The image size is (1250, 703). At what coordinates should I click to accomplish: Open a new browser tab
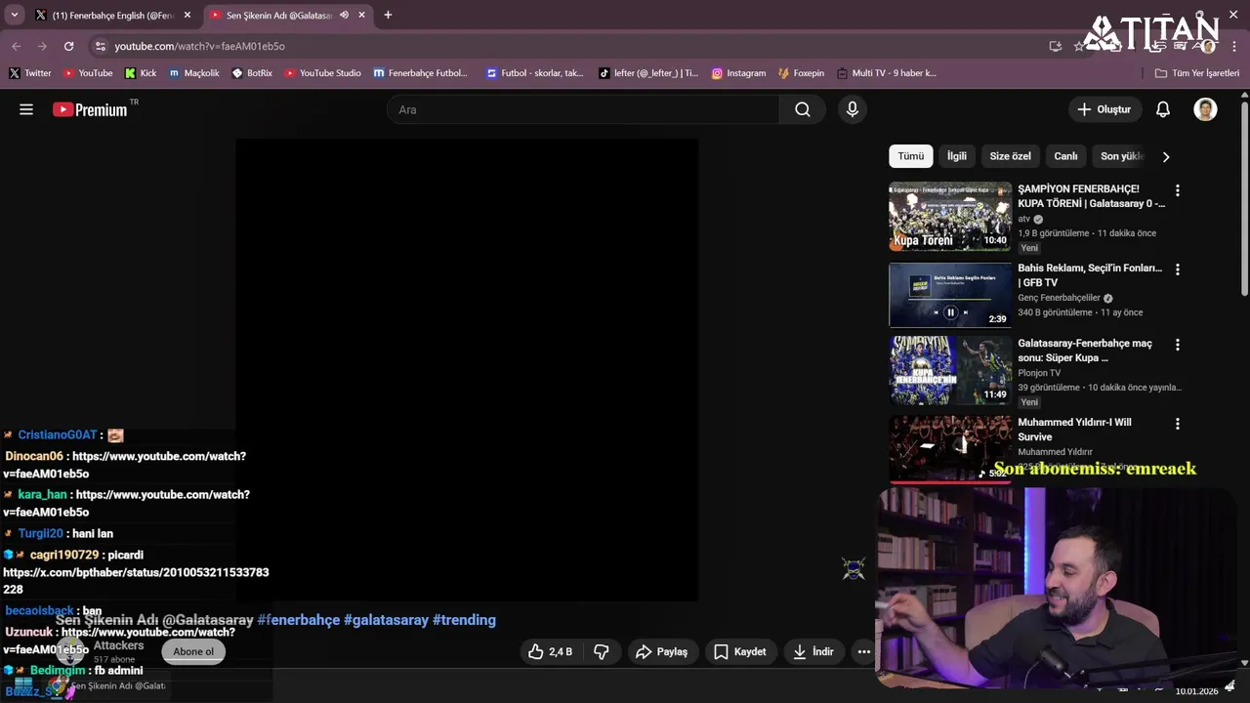(x=388, y=15)
